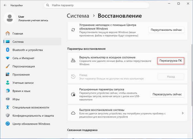This screenshot has height=139, width=193.
Task: Expand Быстрое восстановление системы with chevron
Action: [x=183, y=113]
